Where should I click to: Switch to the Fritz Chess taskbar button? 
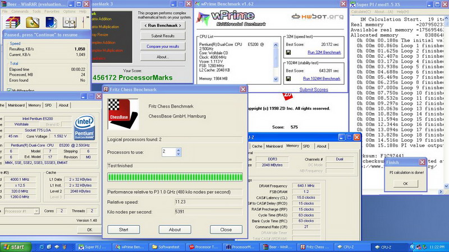[x=314, y=247]
